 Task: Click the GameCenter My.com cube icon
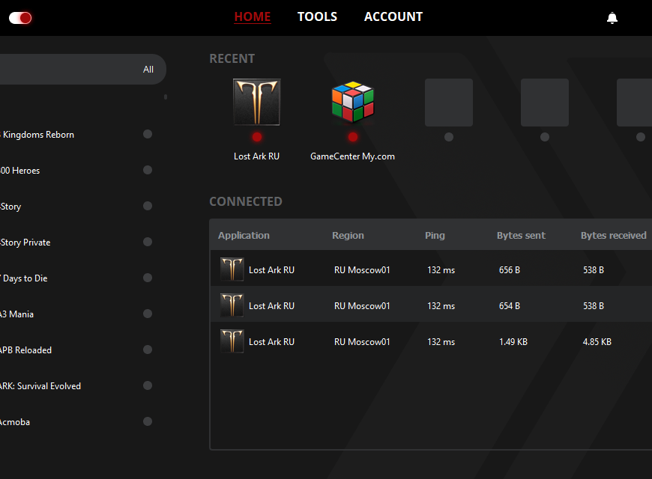353,103
